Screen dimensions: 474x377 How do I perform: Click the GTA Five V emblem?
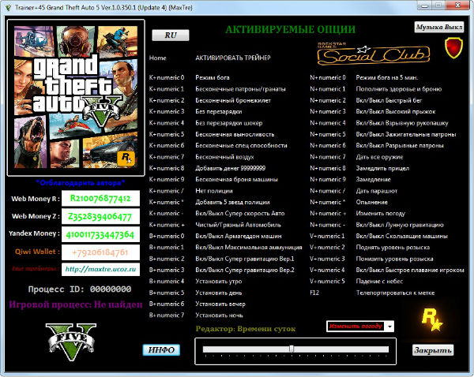click(71, 342)
